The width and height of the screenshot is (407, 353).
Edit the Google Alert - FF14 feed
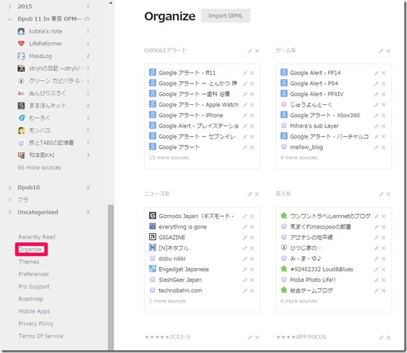[x=376, y=73]
